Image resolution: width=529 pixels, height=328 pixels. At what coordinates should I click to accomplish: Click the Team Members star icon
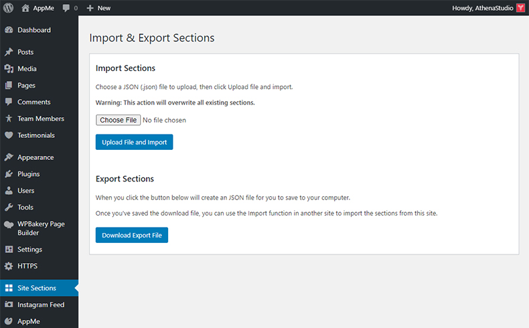click(9, 118)
